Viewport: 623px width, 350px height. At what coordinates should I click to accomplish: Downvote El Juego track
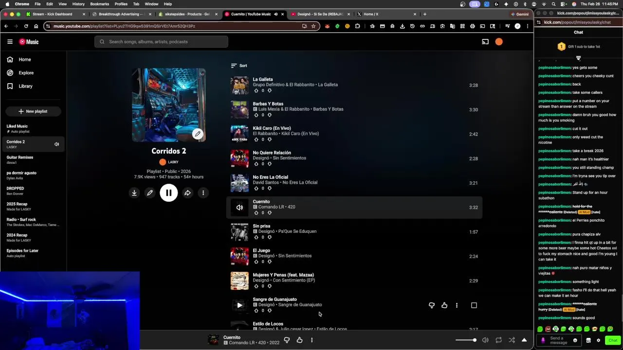pyautogui.click(x=270, y=262)
